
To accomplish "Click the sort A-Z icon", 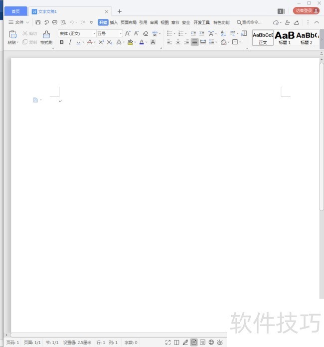I will point(223,33).
